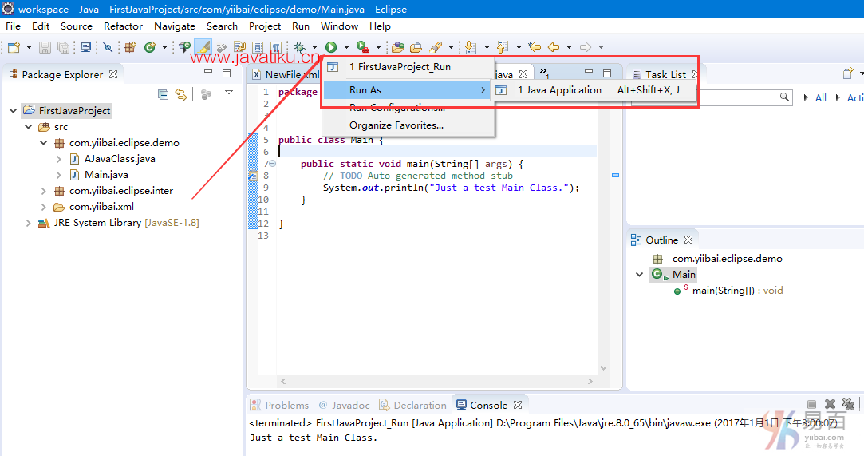Click the Forward navigation arrow
Image resolution: width=864 pixels, height=456 pixels.
coord(586,47)
